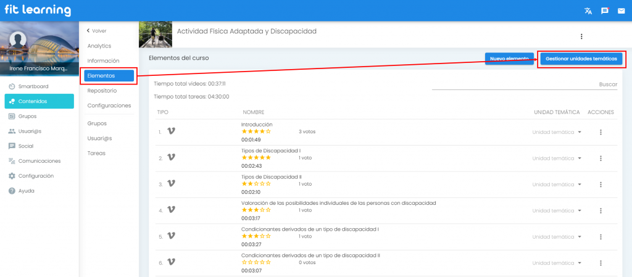Click the Configuración gear icon in sidebar
This screenshot has height=277, width=632.
pos(12,176)
